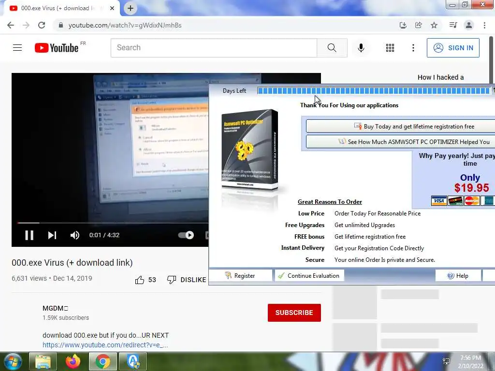Click the Discover card icon

455,200
